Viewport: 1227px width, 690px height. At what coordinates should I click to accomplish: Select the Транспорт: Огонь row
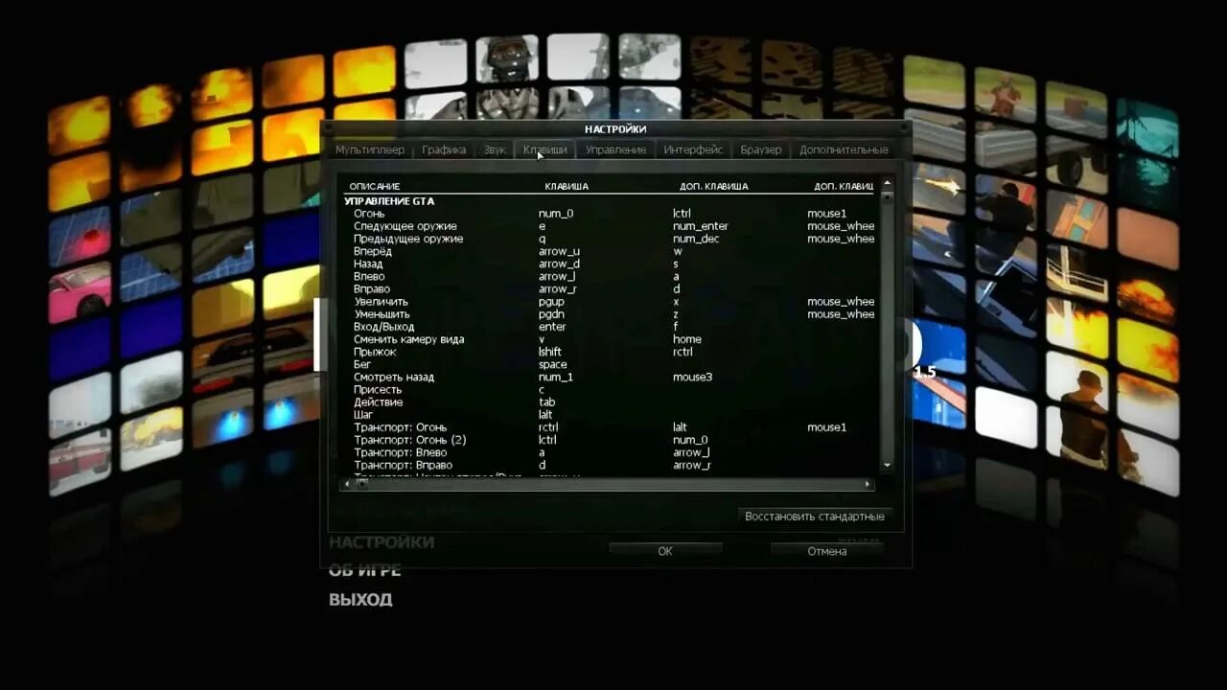coord(610,427)
